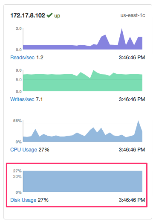Click the green Writes/sec area chart
The image size is (156, 224).
pyautogui.click(x=83, y=81)
